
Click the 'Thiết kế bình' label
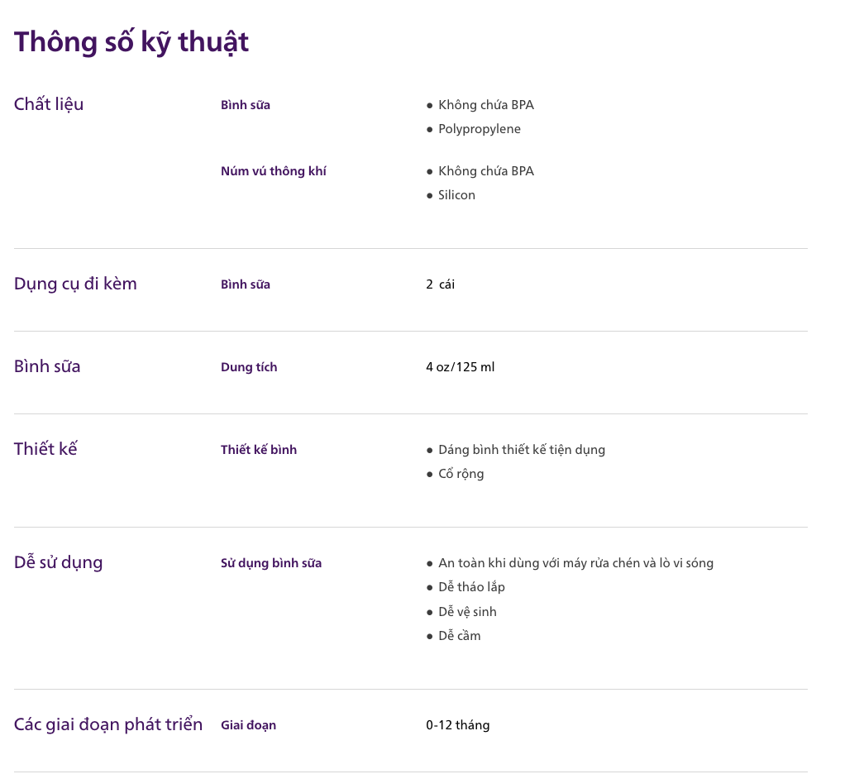259,450
